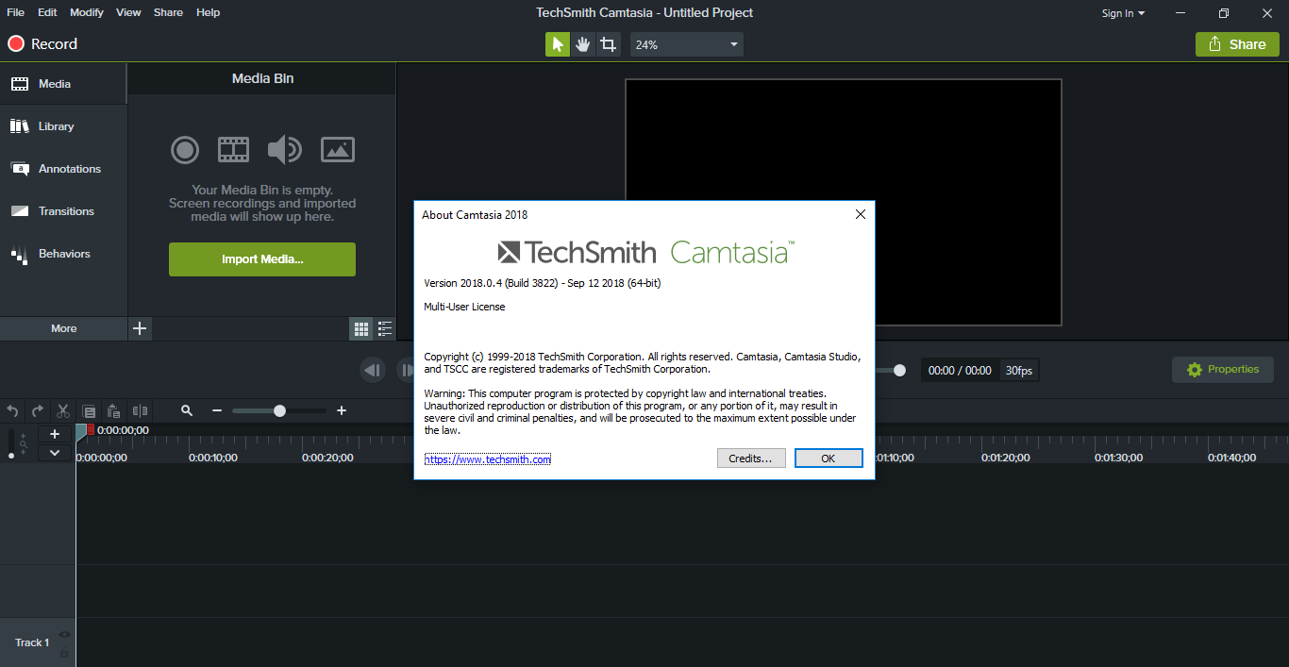Click the scissors Cut icon
The image size is (1289, 667).
pos(63,411)
